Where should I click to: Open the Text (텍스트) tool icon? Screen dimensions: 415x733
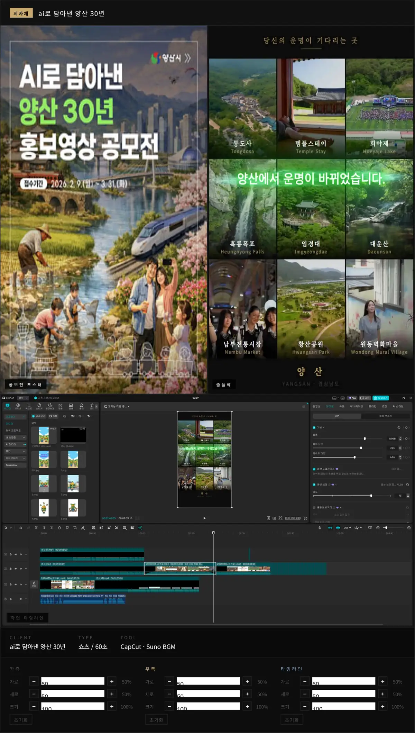tap(29, 406)
